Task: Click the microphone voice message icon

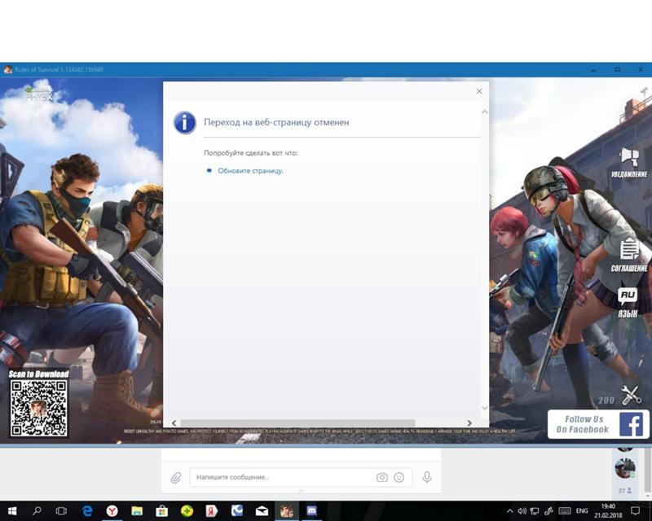Action: click(426, 477)
